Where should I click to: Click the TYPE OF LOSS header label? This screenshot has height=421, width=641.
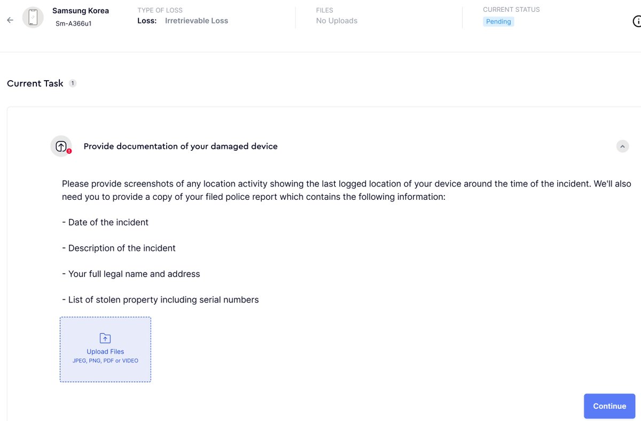[x=160, y=10]
